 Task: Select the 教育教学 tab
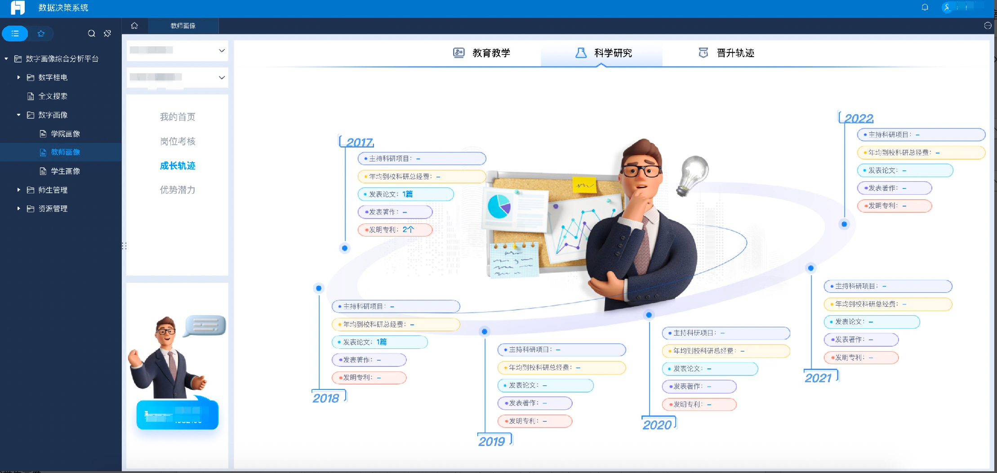point(481,53)
